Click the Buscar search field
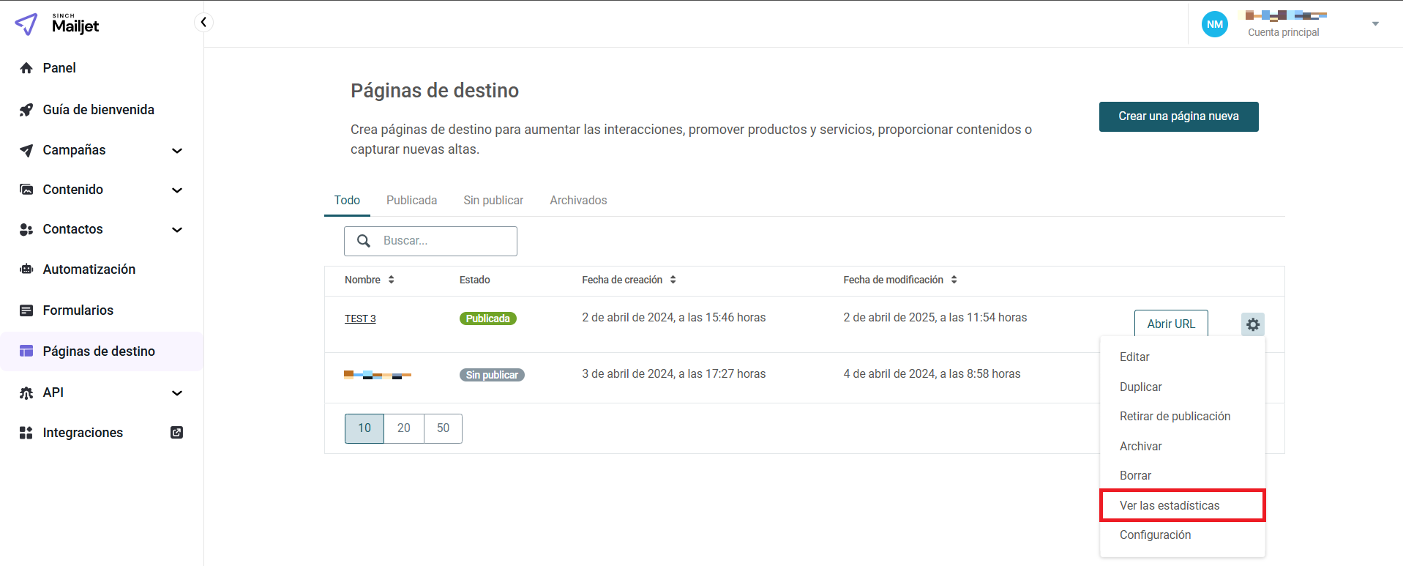The width and height of the screenshot is (1403, 566). click(x=430, y=241)
